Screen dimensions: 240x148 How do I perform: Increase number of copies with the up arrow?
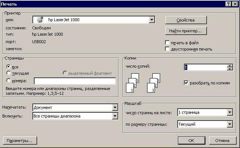click(x=230, y=66)
